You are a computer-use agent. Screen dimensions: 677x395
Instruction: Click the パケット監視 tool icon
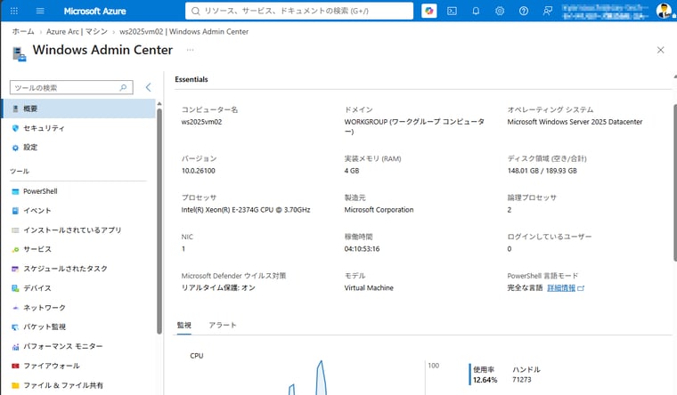15,326
